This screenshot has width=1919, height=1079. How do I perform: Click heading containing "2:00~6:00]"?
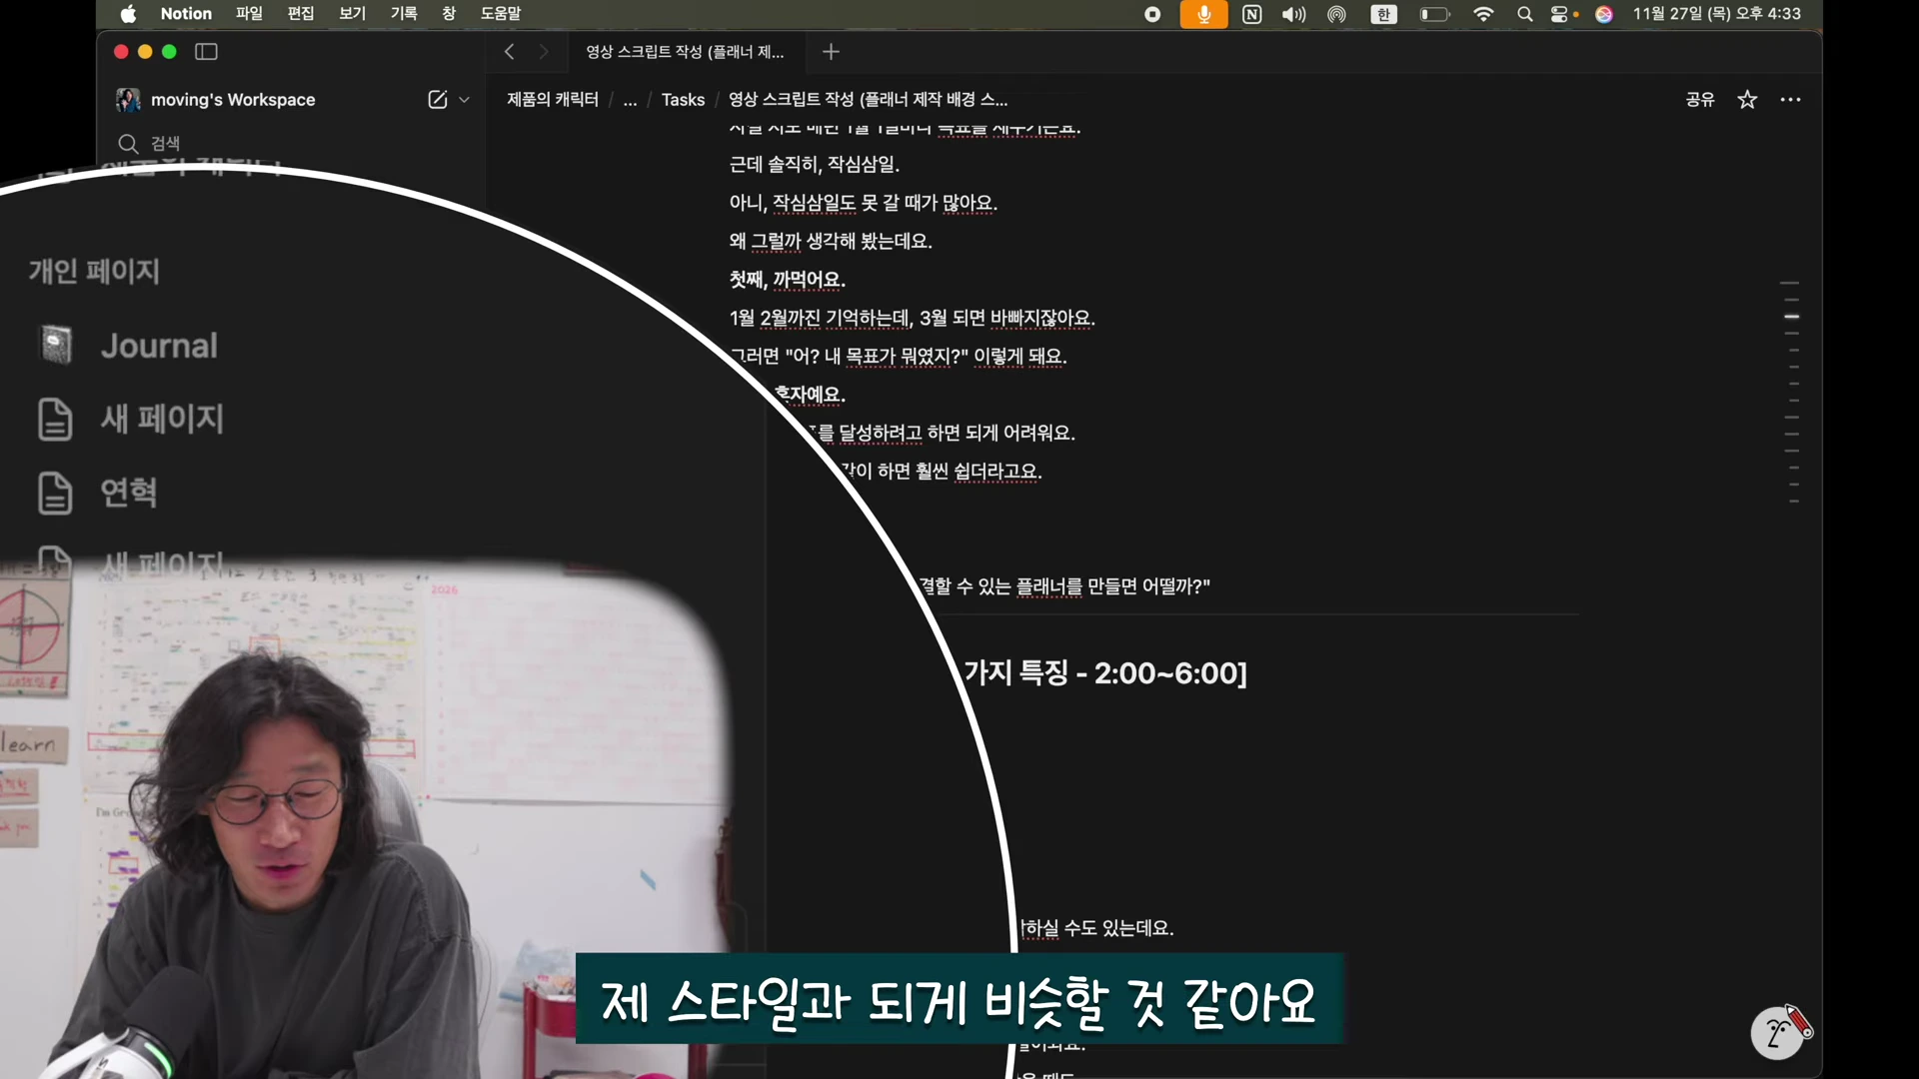[x=1105, y=673]
